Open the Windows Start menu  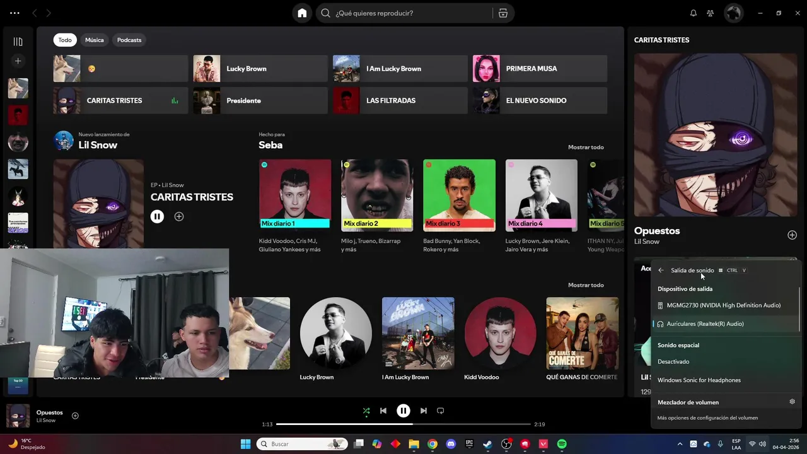(x=245, y=444)
